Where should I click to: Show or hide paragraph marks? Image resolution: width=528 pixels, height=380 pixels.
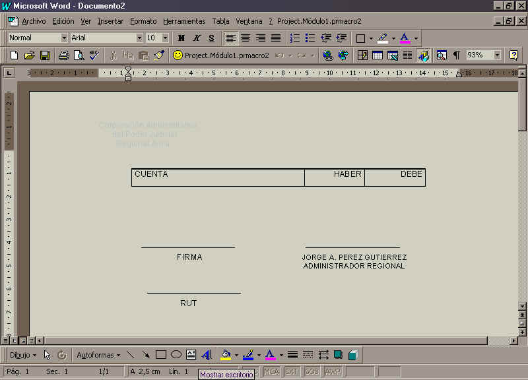point(456,55)
